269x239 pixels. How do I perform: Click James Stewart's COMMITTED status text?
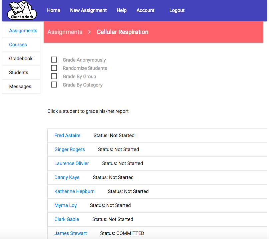(122, 233)
